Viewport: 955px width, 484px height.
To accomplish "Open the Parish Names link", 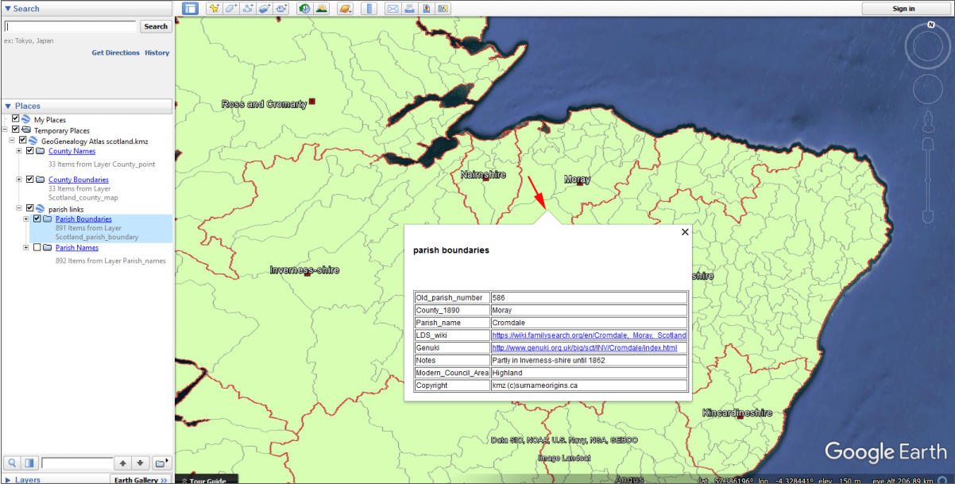I will coord(77,248).
